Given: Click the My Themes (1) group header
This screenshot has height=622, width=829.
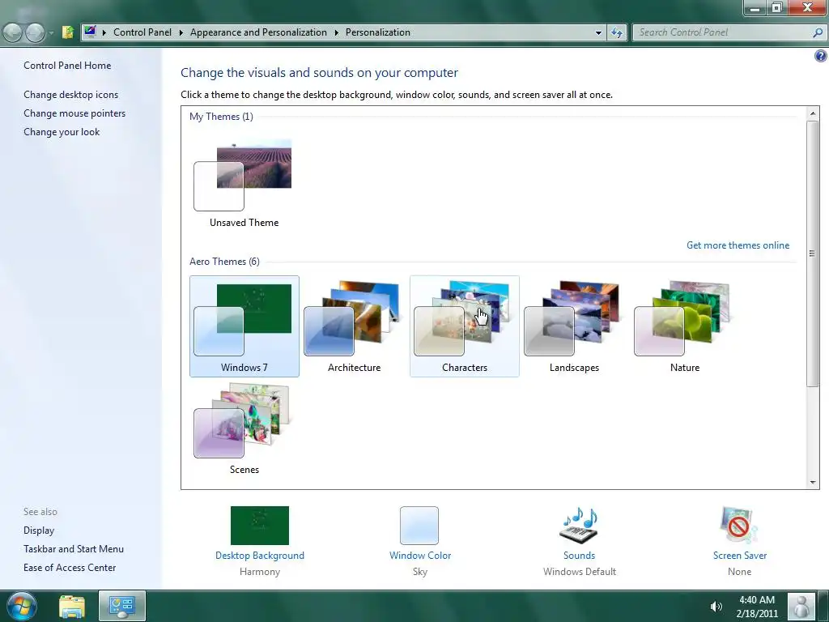Looking at the screenshot, I should tap(221, 117).
